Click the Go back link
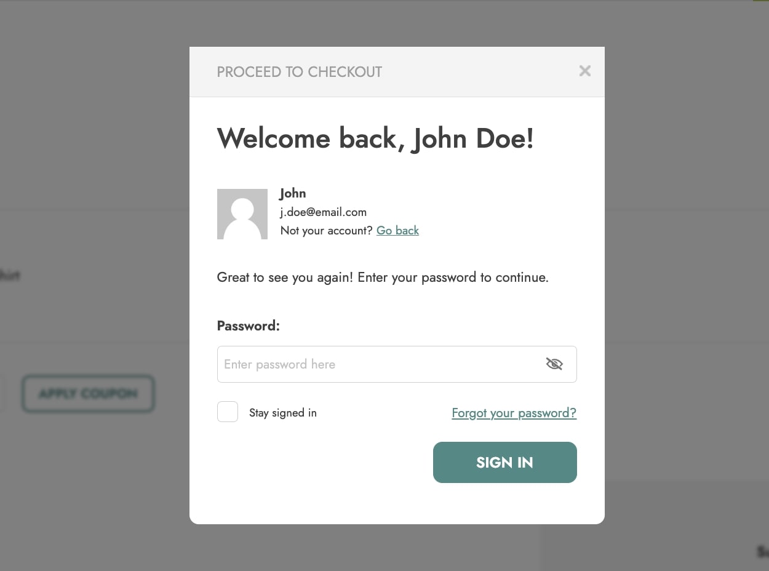 coord(397,231)
